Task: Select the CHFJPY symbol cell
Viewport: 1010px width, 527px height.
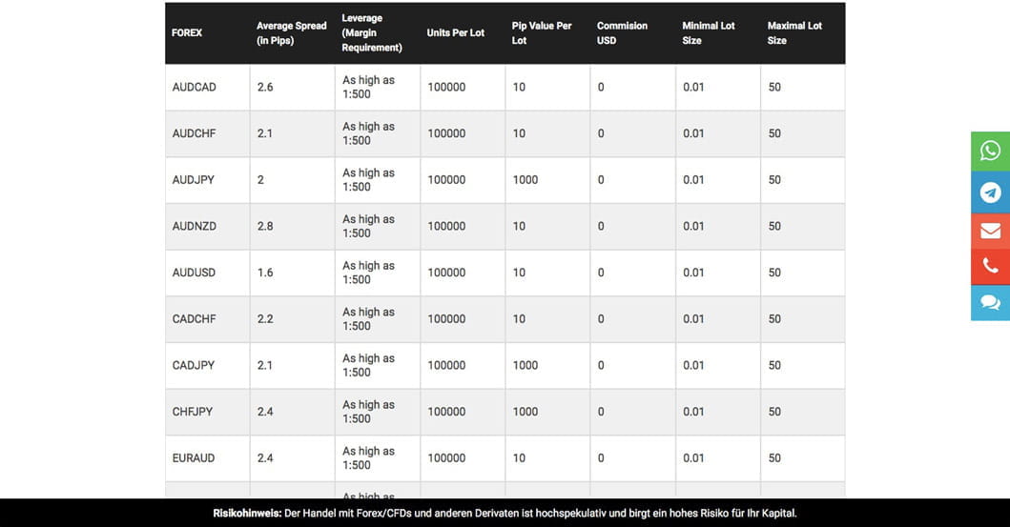Action: pyautogui.click(x=192, y=411)
